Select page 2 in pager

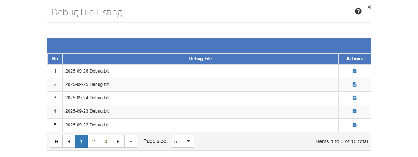(x=94, y=141)
